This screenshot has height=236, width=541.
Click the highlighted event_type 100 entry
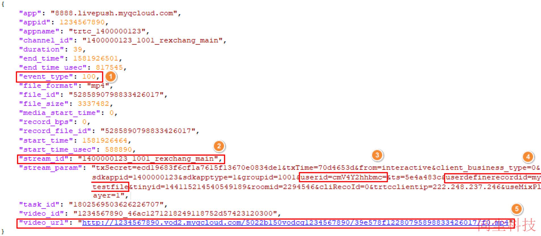click(x=59, y=77)
